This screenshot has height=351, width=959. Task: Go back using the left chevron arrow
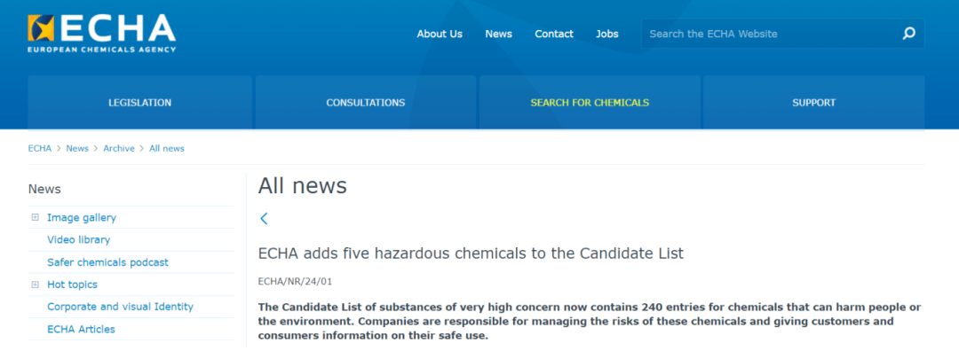point(264,219)
